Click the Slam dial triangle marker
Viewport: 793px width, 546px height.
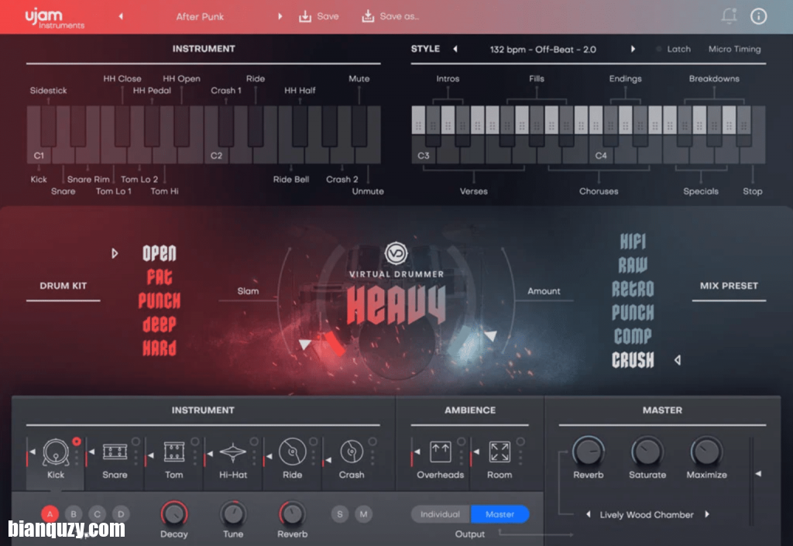(304, 345)
